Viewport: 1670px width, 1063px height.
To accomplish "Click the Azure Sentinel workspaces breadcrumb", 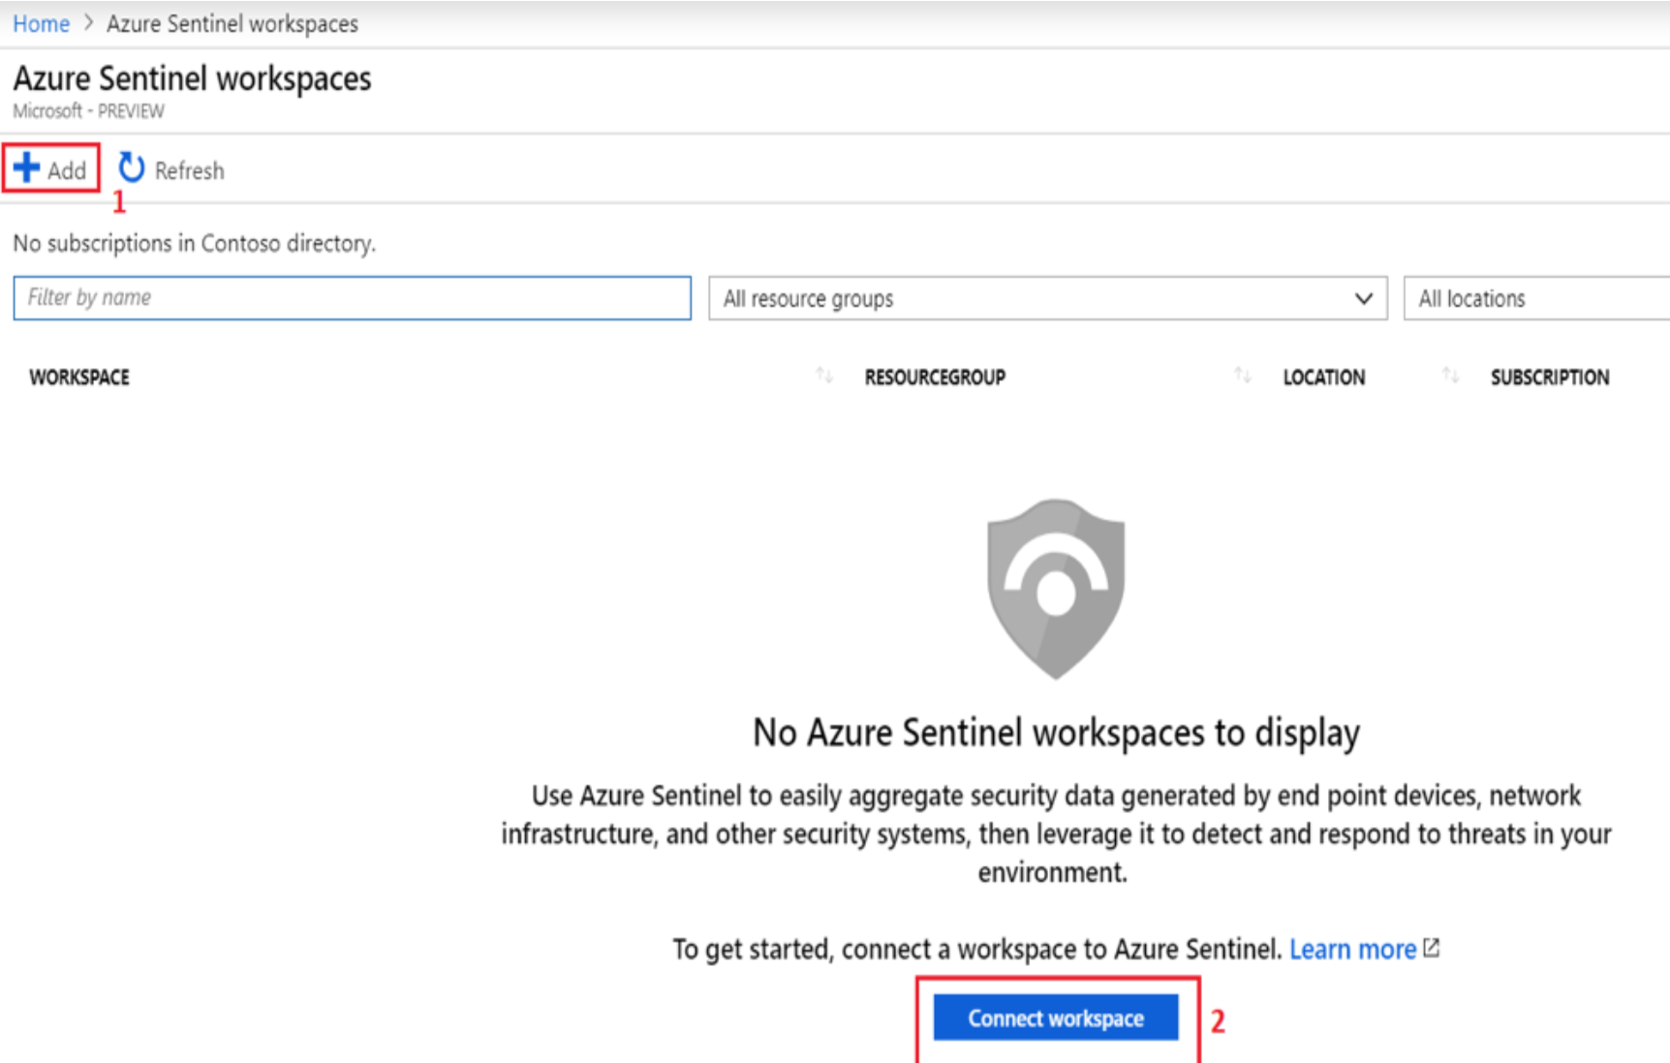I will pos(232,23).
